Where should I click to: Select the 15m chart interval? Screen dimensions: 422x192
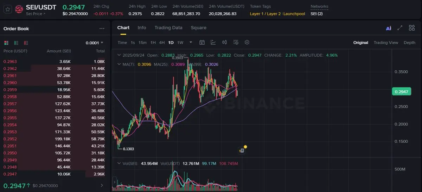[x=142, y=43]
